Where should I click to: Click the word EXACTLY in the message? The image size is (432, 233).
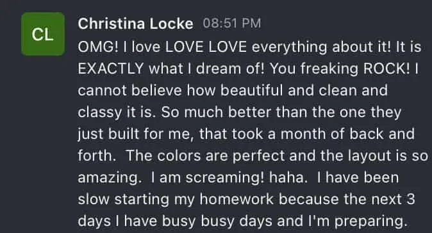111,68
